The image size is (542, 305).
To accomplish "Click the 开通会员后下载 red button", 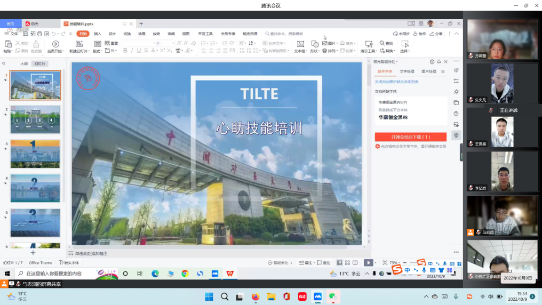I will [x=410, y=137].
